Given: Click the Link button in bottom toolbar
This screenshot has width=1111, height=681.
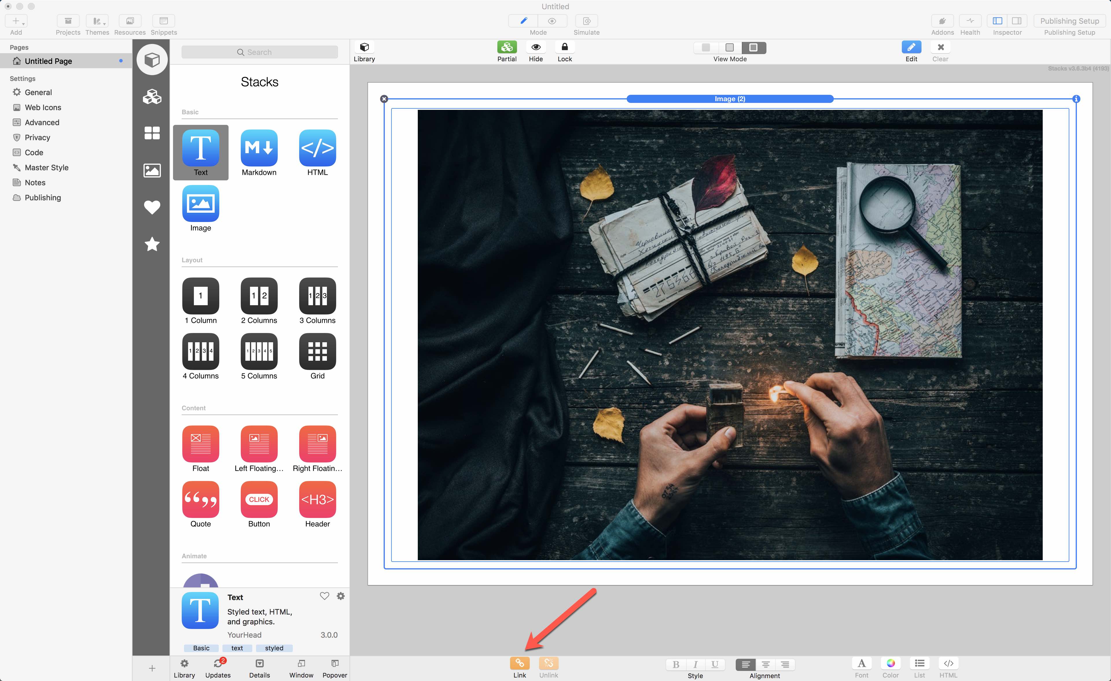Looking at the screenshot, I should (519, 663).
